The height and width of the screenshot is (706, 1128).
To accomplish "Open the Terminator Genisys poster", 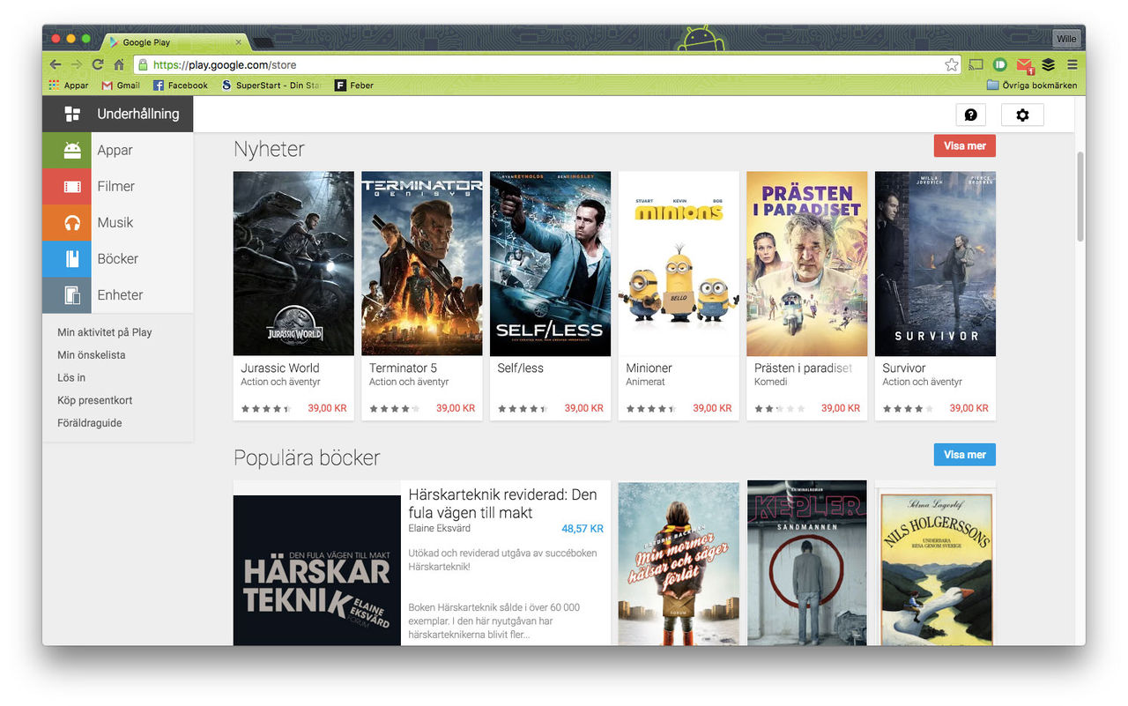I will click(x=422, y=264).
